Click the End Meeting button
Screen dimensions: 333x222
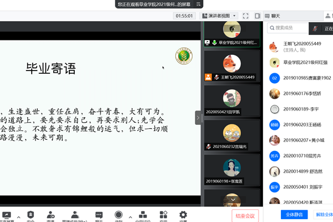245,215
